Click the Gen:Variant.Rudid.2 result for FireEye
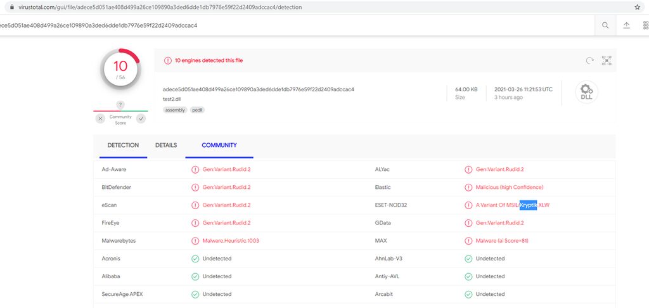This screenshot has height=308, width=649. click(x=226, y=223)
